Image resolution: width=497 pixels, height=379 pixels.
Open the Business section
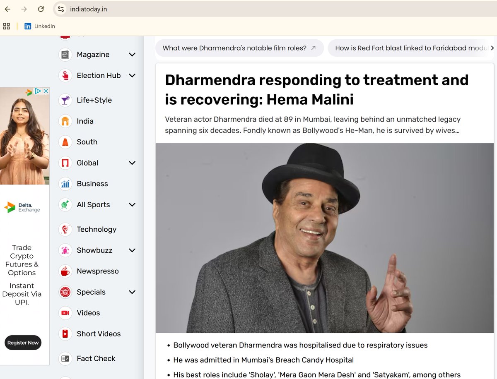92,184
